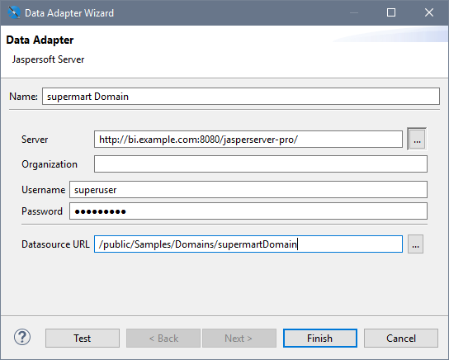
Task: Click the disabled Next button
Action: [239, 339]
